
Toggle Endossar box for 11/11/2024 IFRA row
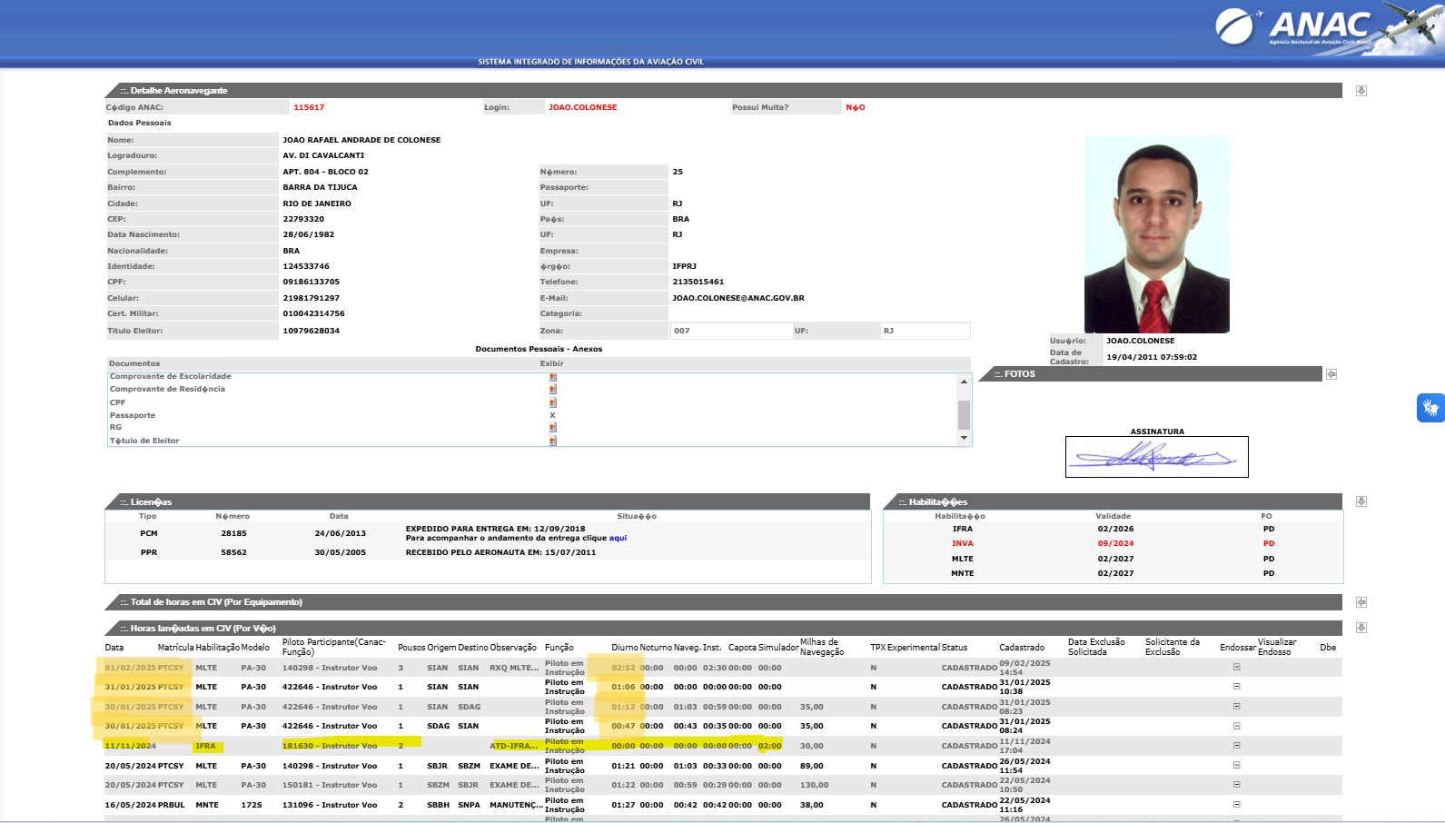[x=1236, y=746]
